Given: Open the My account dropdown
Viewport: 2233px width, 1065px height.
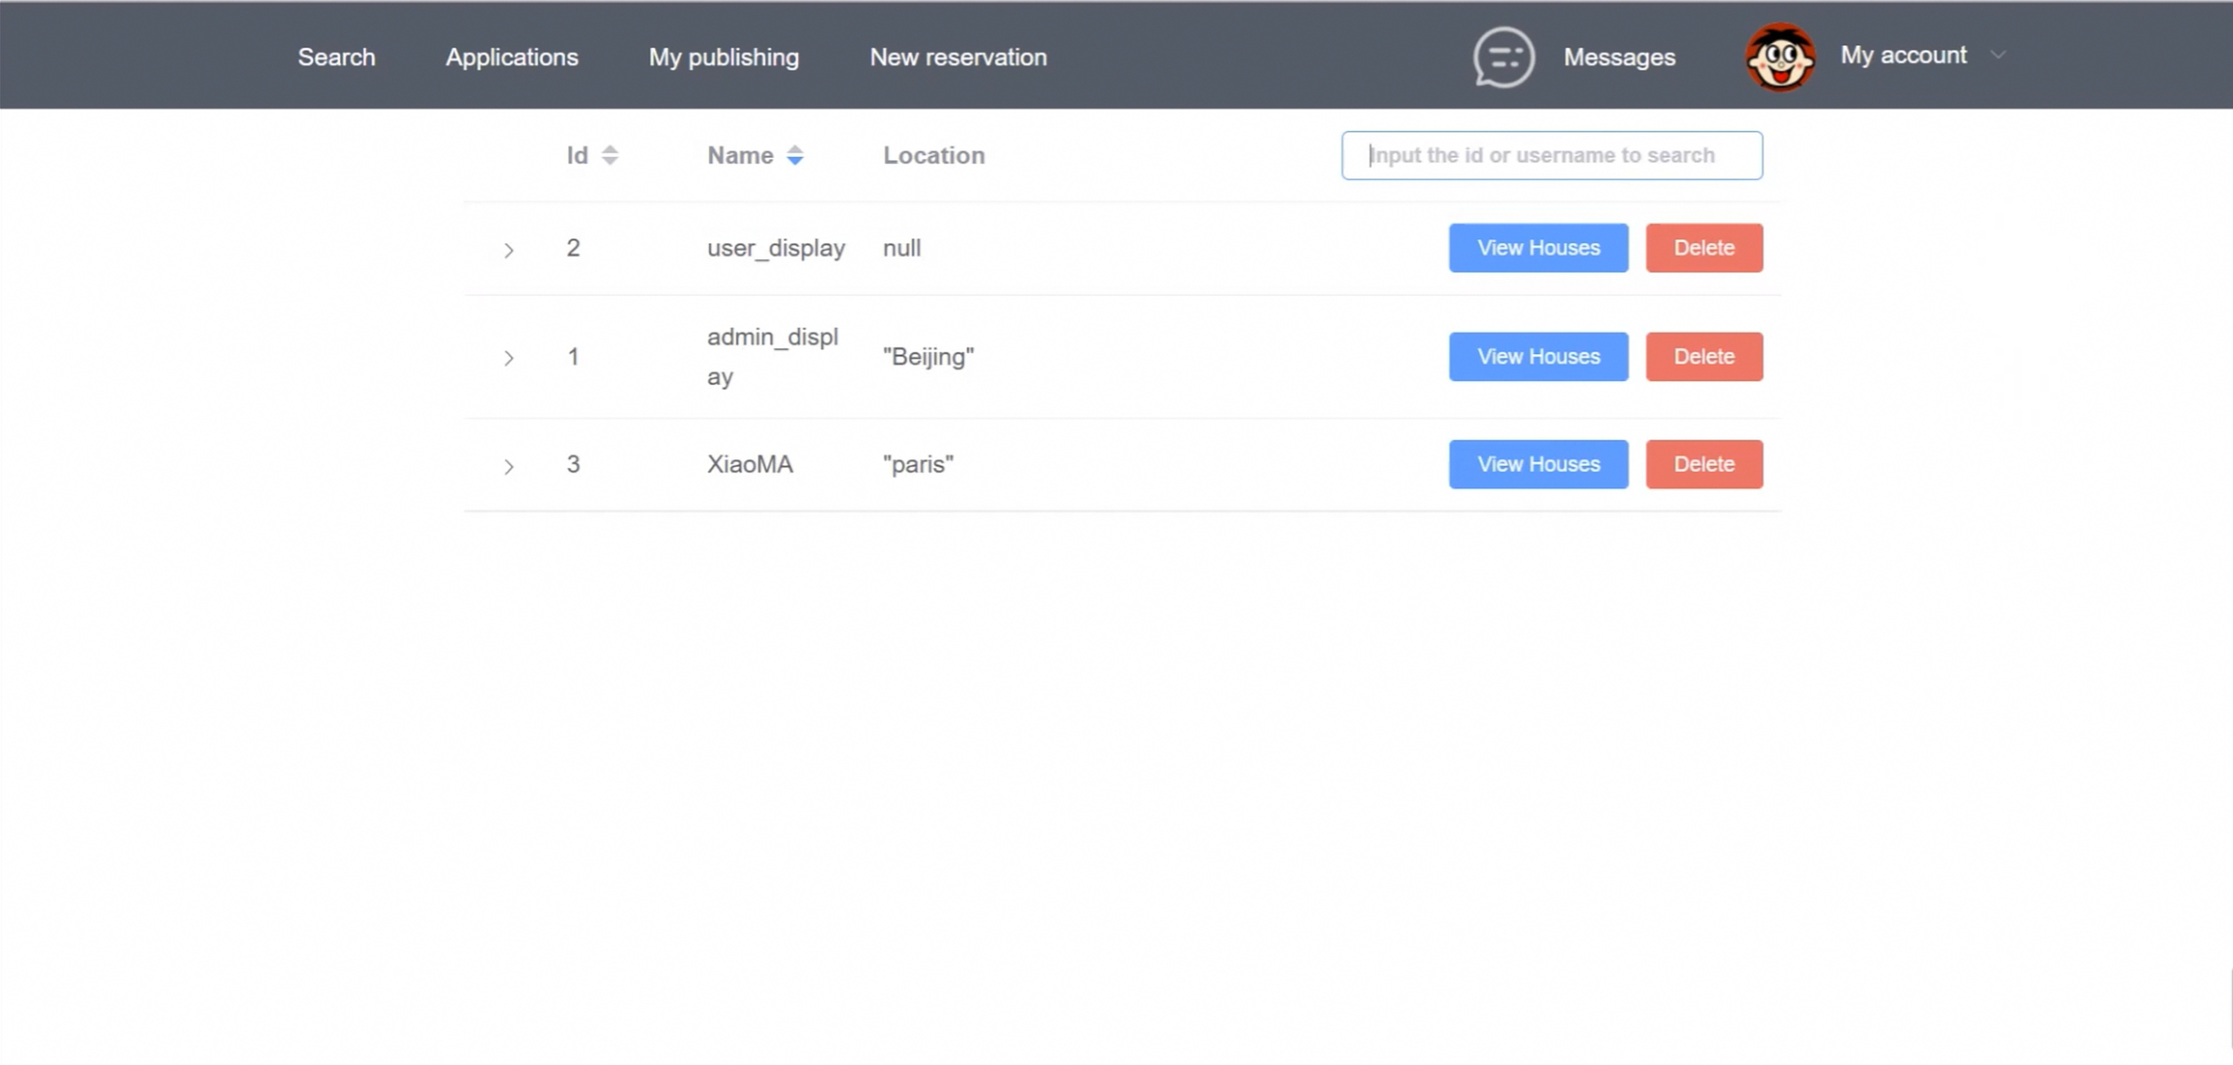Looking at the screenshot, I should point(1903,55).
